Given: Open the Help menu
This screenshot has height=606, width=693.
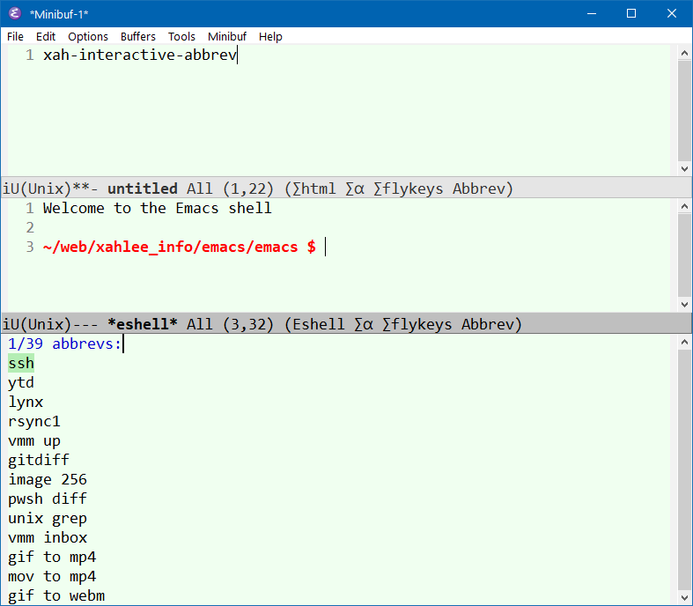Looking at the screenshot, I should point(270,36).
